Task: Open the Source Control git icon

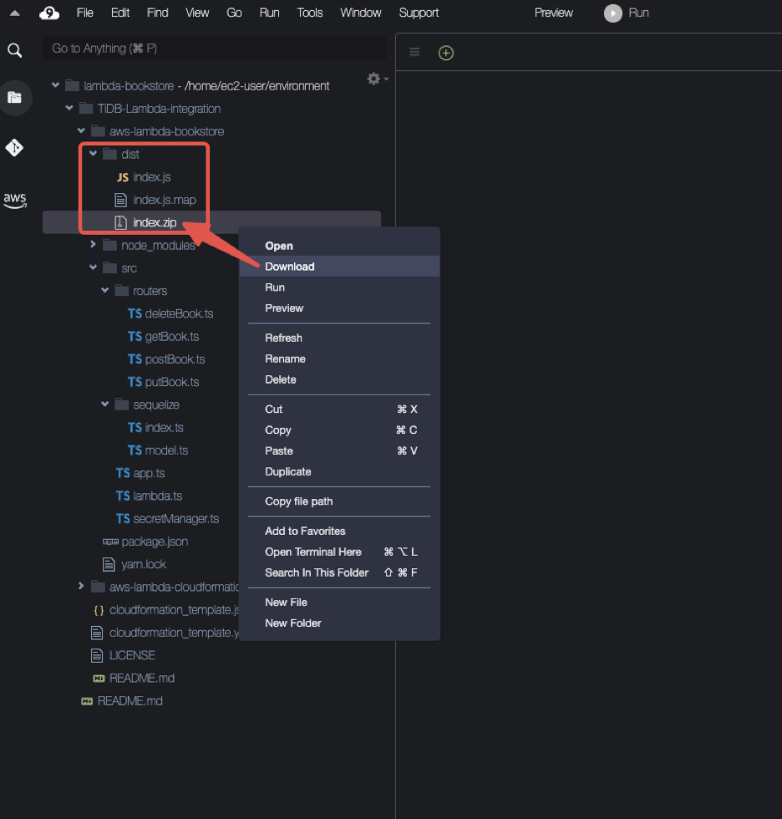Action: point(14,148)
